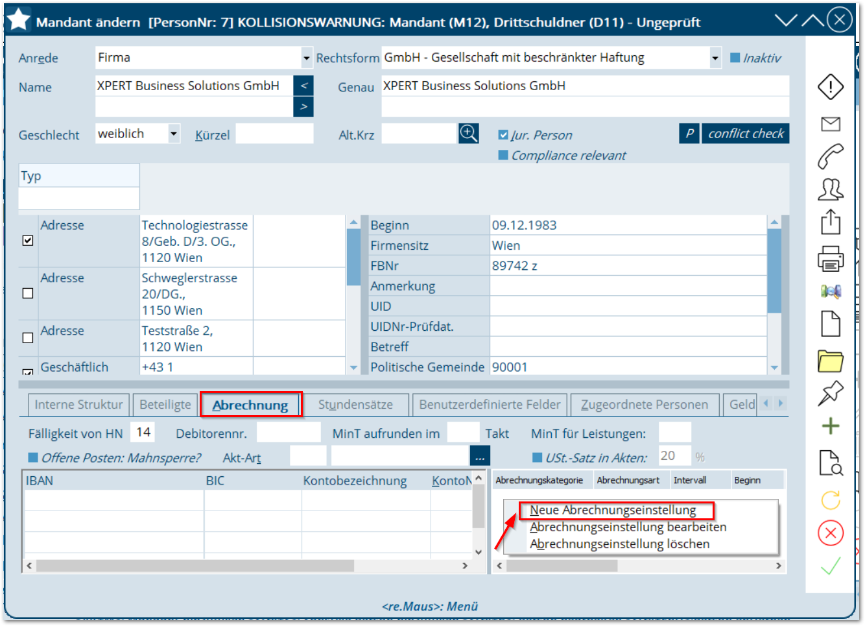Click the lower '>' name arrow button
865x626 pixels.
click(303, 106)
